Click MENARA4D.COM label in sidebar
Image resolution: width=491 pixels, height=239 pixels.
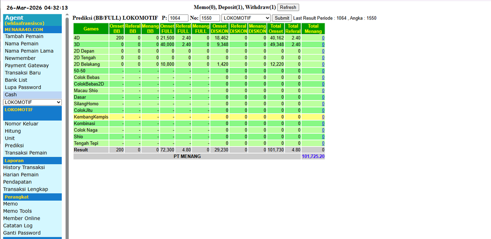tap(24, 30)
